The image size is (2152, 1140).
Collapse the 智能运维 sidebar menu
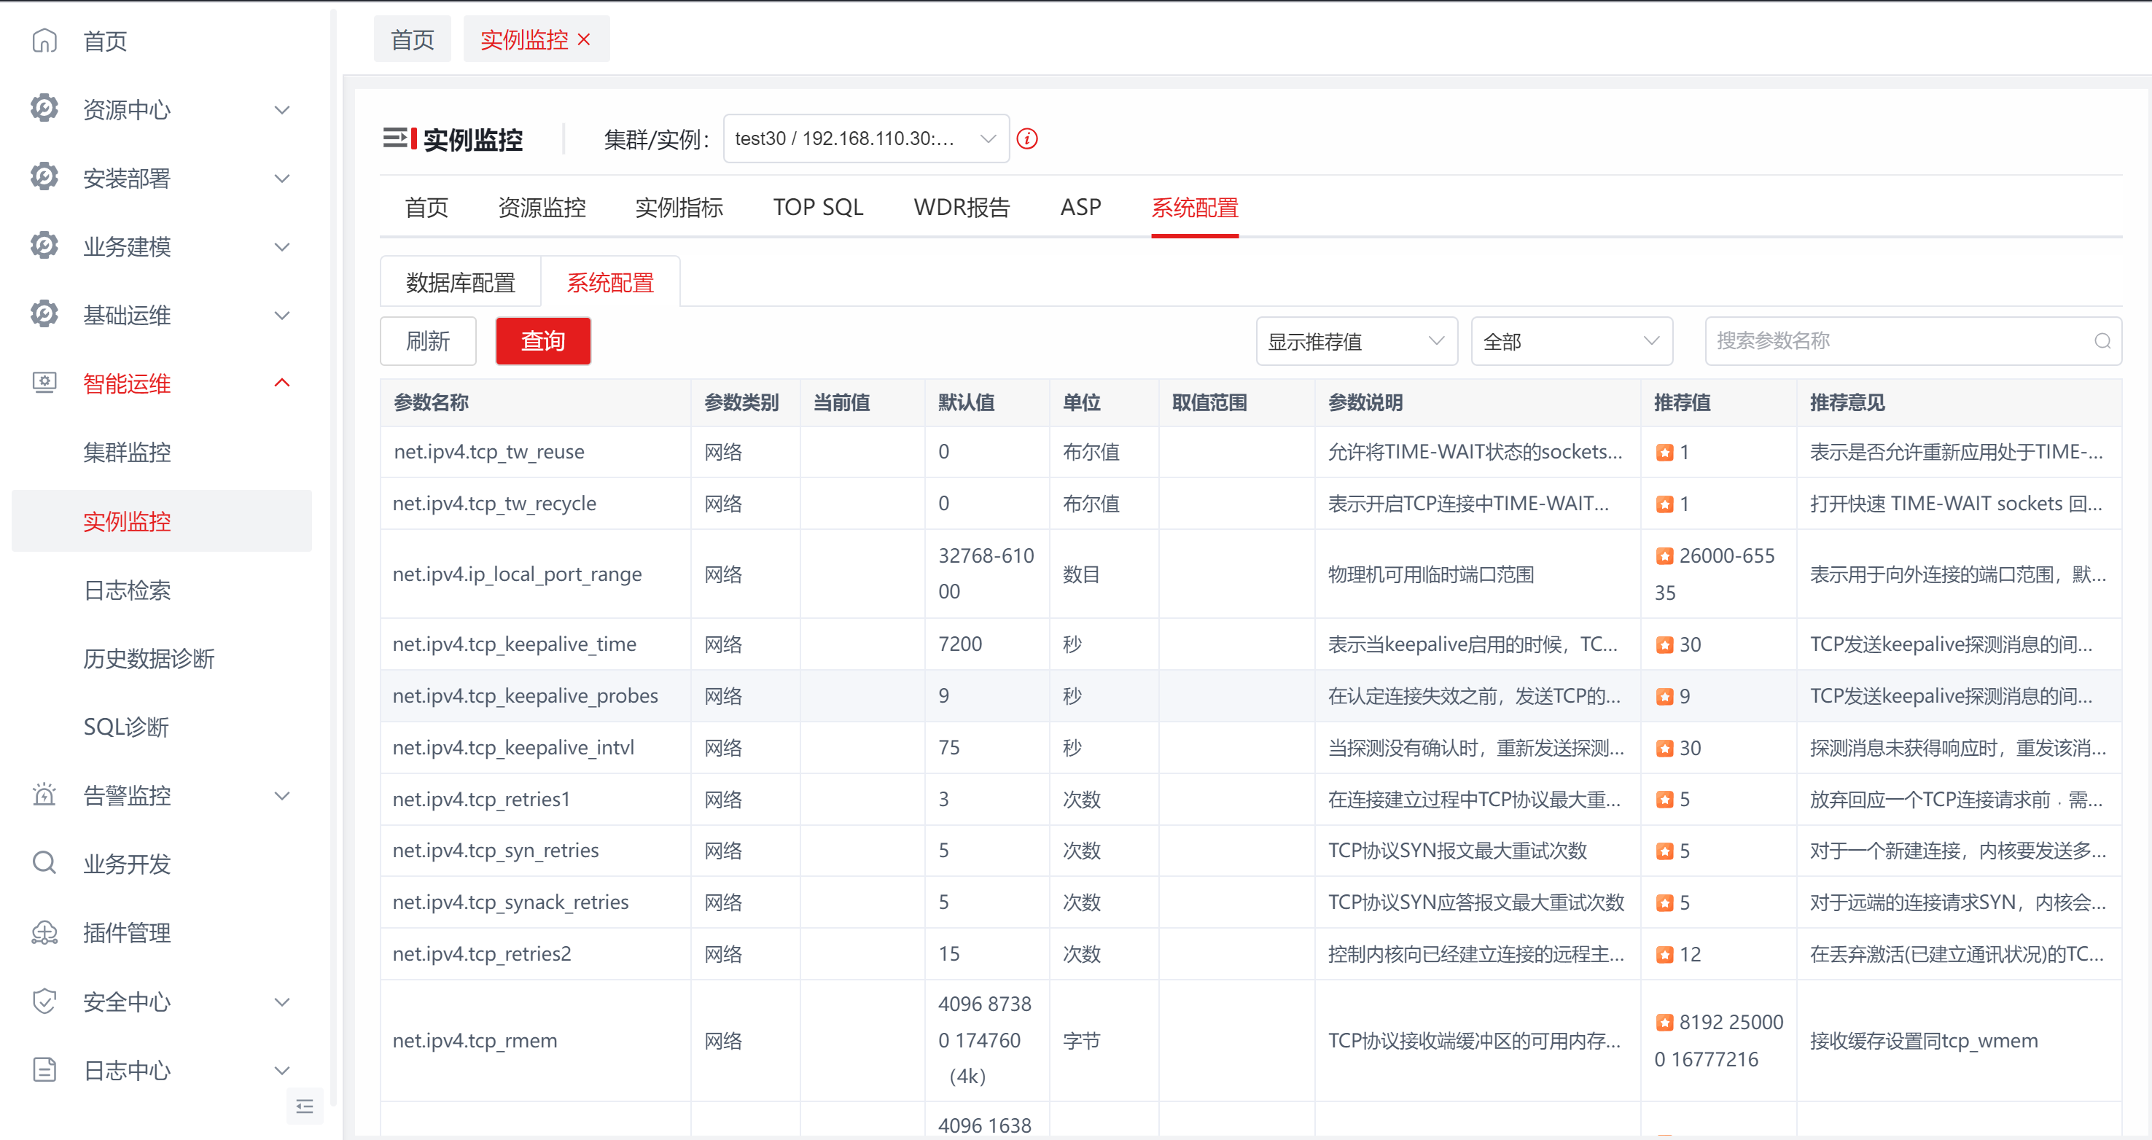(x=282, y=383)
